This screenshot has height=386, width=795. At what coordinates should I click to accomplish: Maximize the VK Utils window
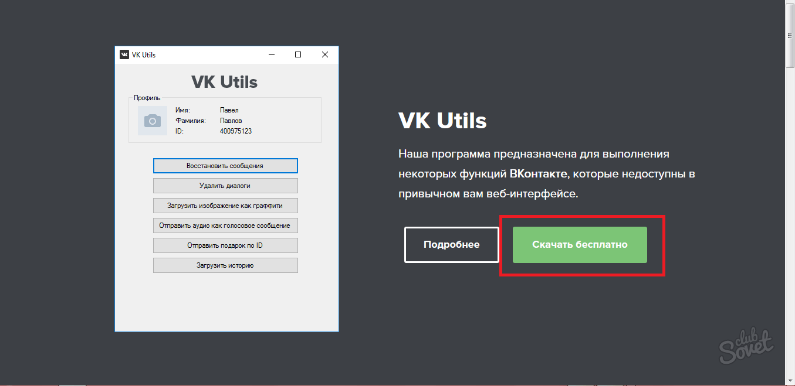point(298,54)
